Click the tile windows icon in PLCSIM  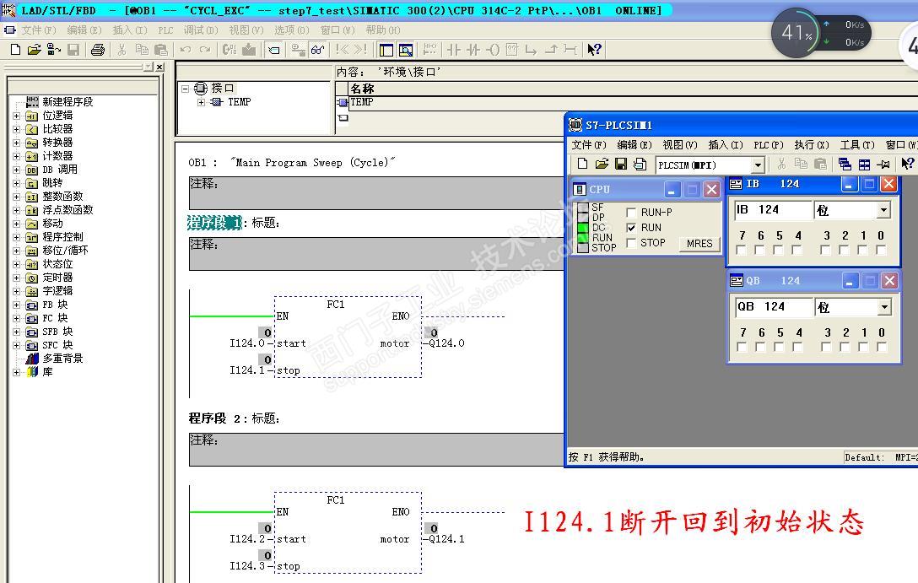pyautogui.click(x=864, y=165)
